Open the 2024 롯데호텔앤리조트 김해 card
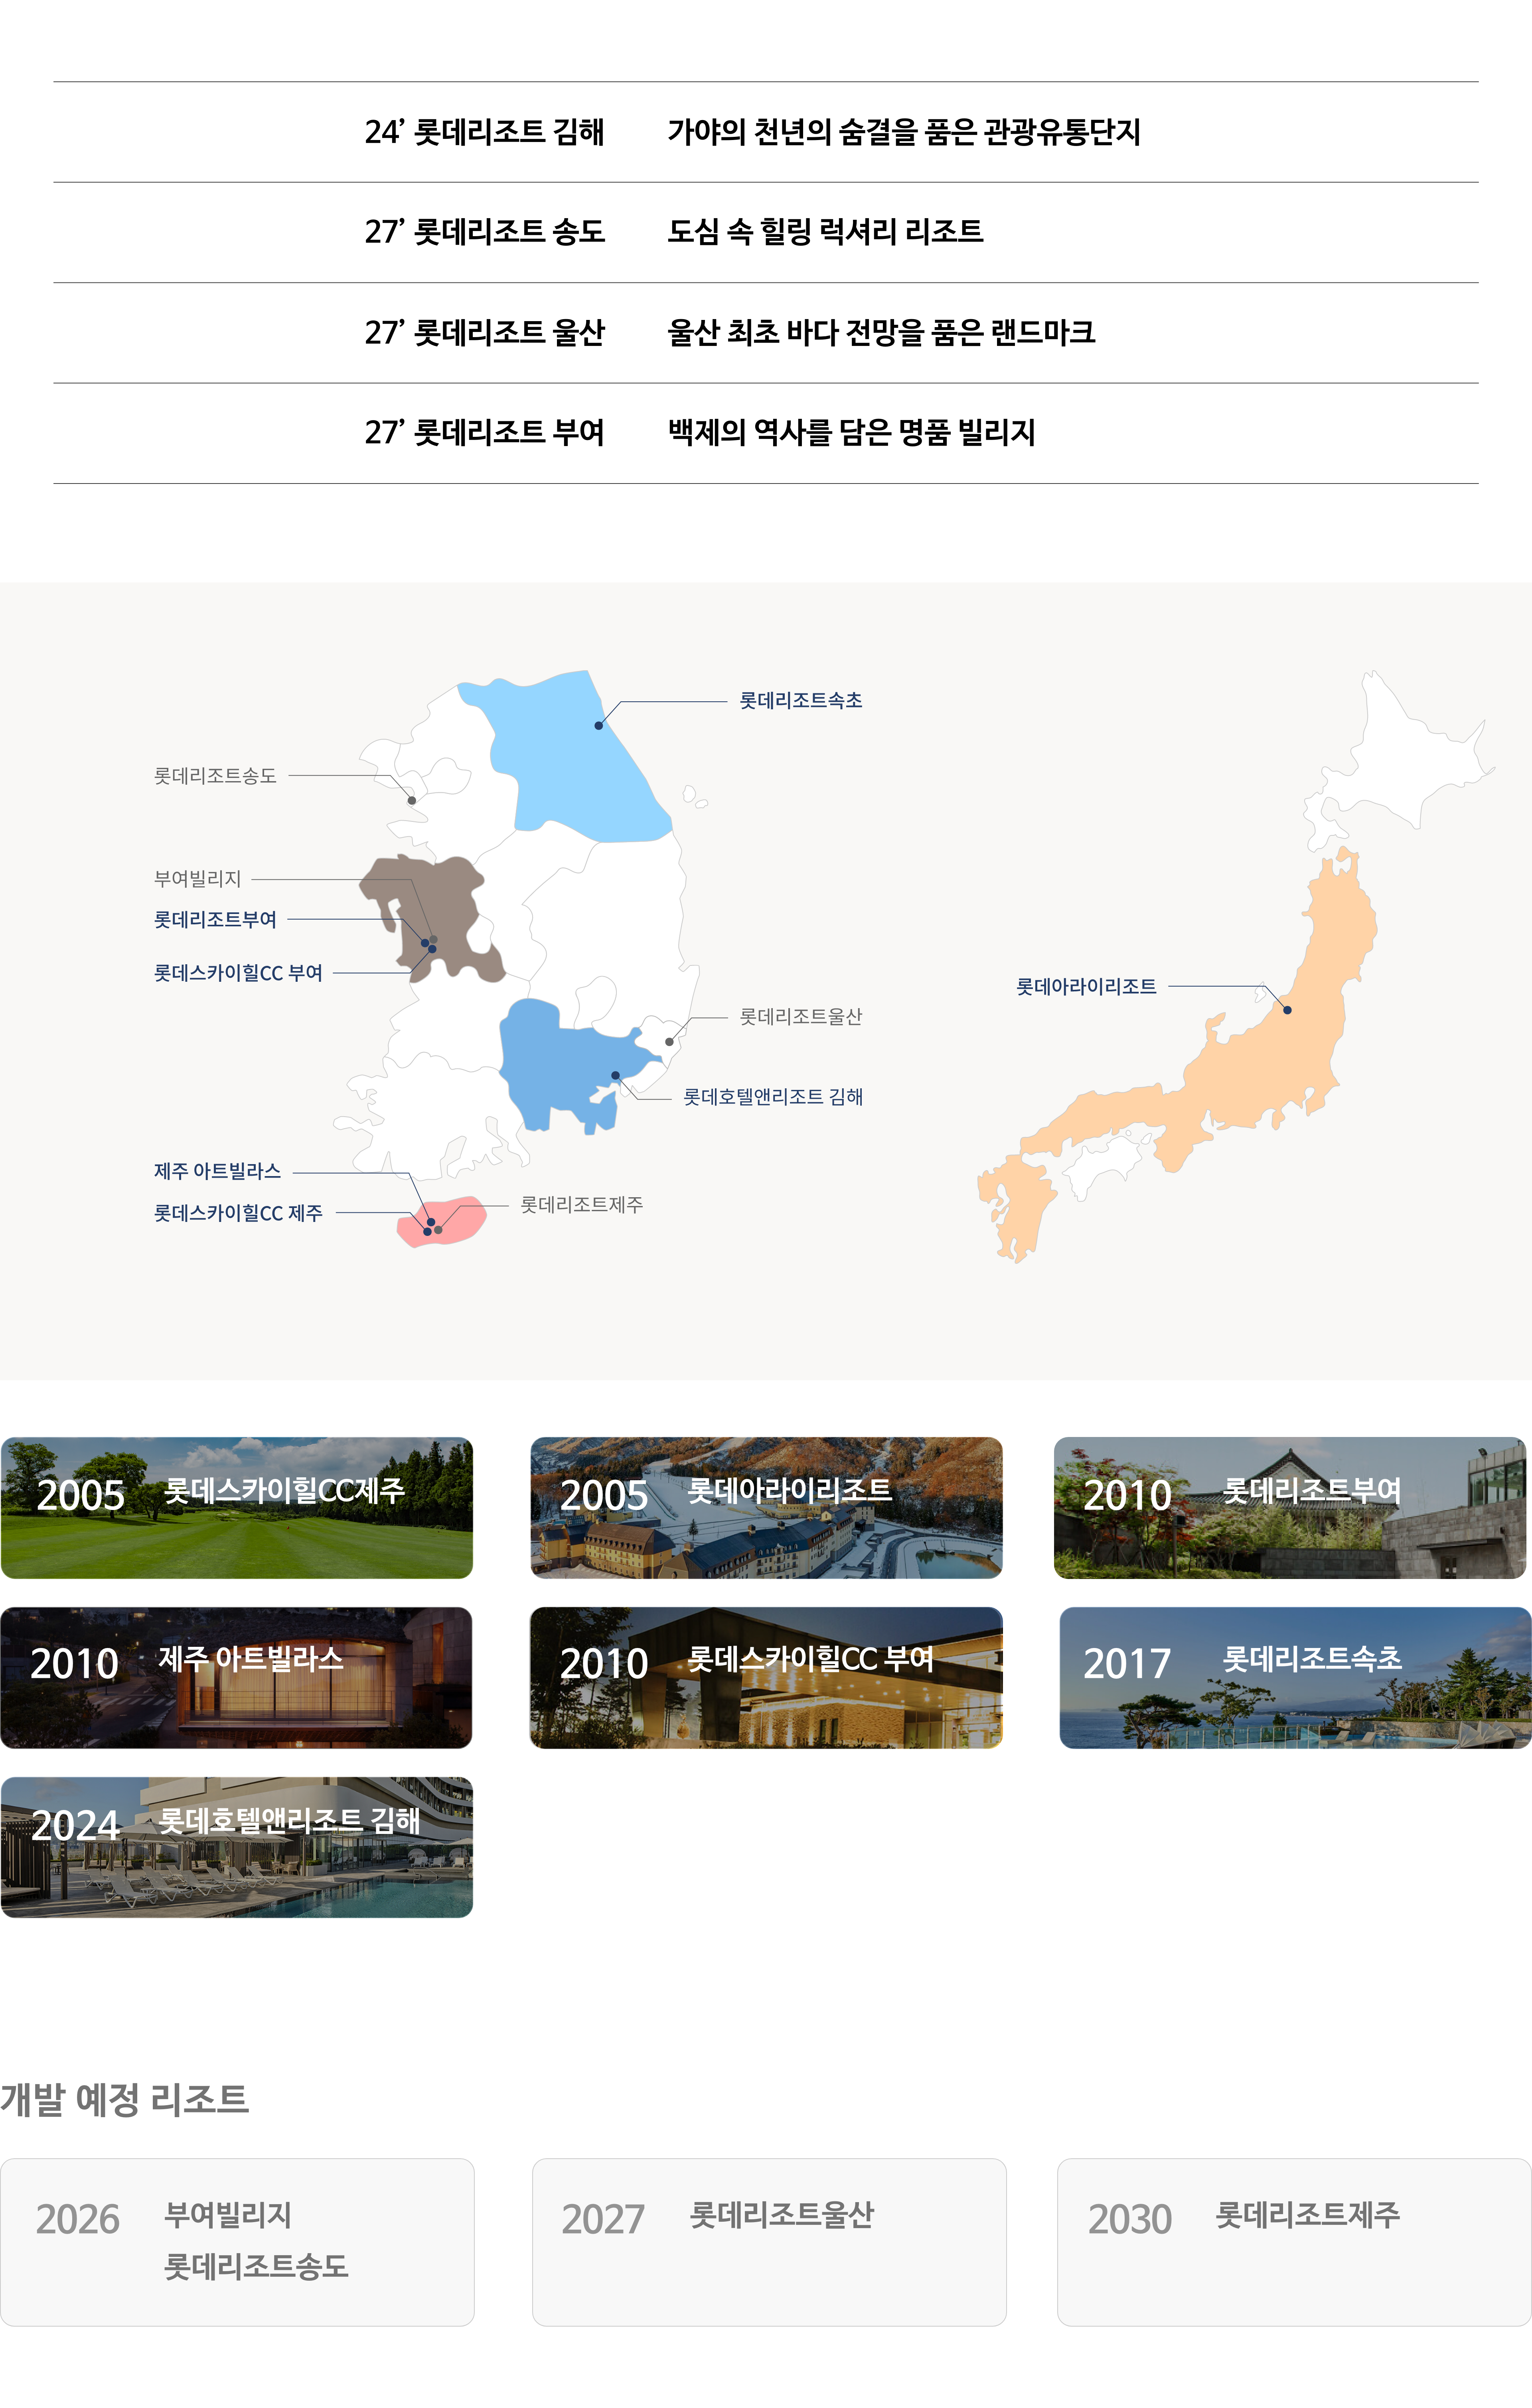The image size is (1532, 2408). point(237,1847)
